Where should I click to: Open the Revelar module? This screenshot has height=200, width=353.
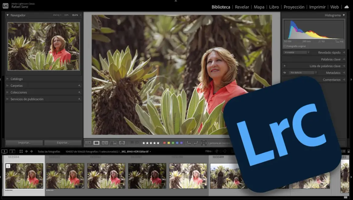[242, 7]
